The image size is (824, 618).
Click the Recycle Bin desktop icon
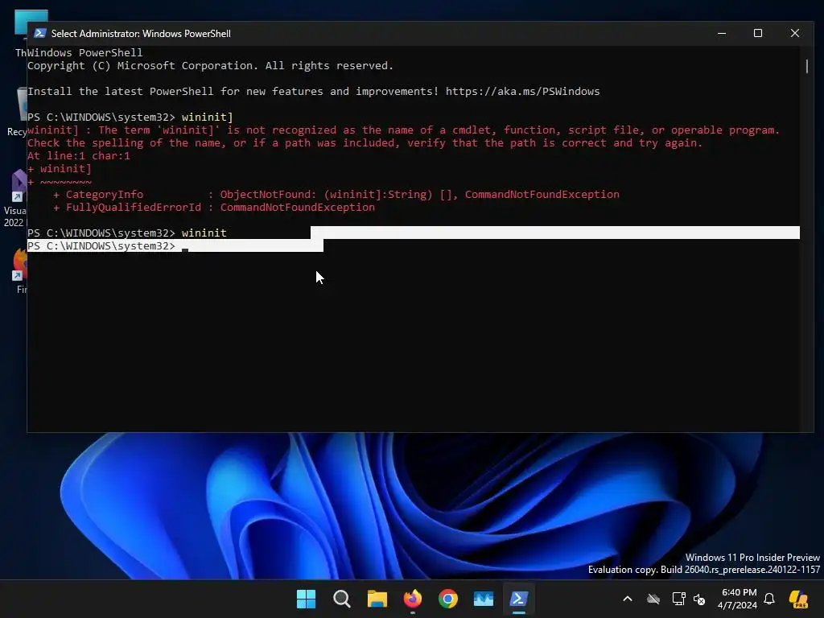17,113
